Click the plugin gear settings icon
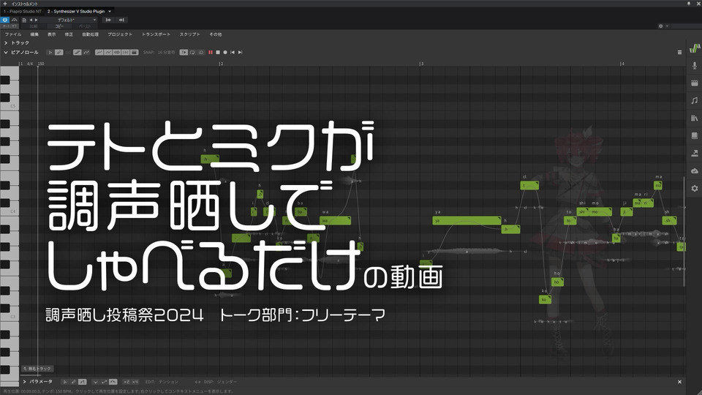The width and height of the screenshot is (702, 395). coord(660,26)
